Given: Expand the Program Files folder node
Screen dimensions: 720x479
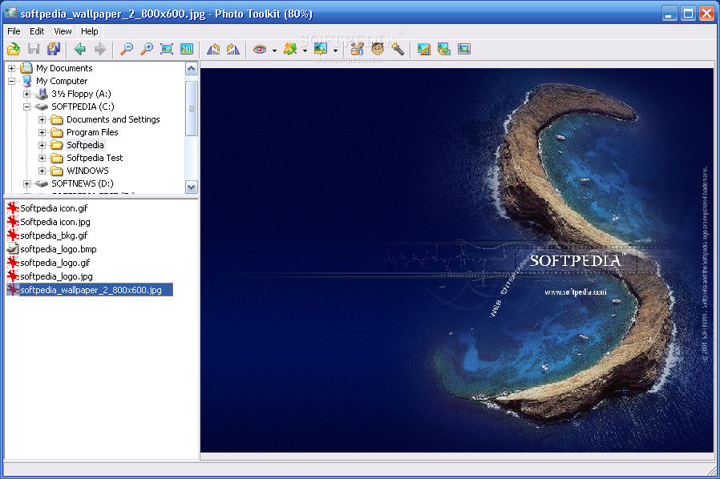Looking at the screenshot, I should (x=42, y=133).
